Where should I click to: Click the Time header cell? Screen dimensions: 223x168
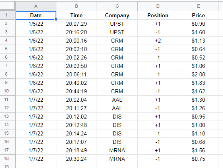(x=76, y=15)
